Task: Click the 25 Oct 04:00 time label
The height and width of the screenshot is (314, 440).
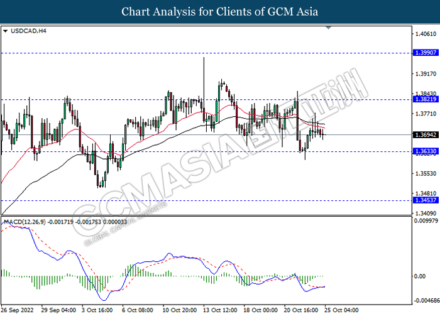Action: click(x=341, y=310)
